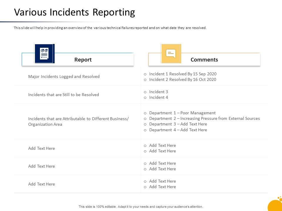The image size is (282, 211).
Task: Click the yellow speech bubble comments icon
Action: [x=171, y=54]
